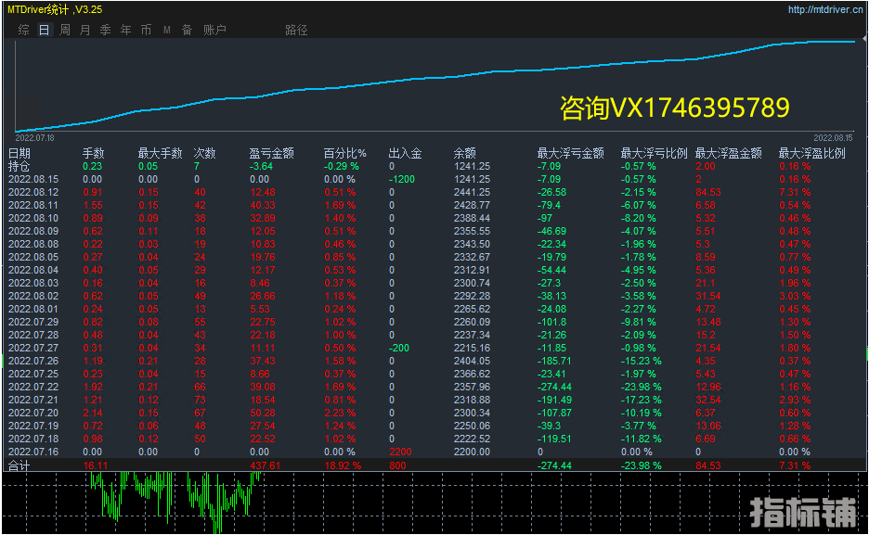The width and height of the screenshot is (869, 535).
Task: Click the 最大浮亏金额 column header
Action: [570, 153]
